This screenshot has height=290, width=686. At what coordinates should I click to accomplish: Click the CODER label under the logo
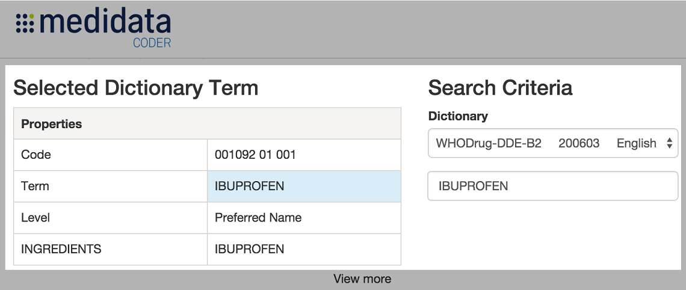(x=152, y=43)
